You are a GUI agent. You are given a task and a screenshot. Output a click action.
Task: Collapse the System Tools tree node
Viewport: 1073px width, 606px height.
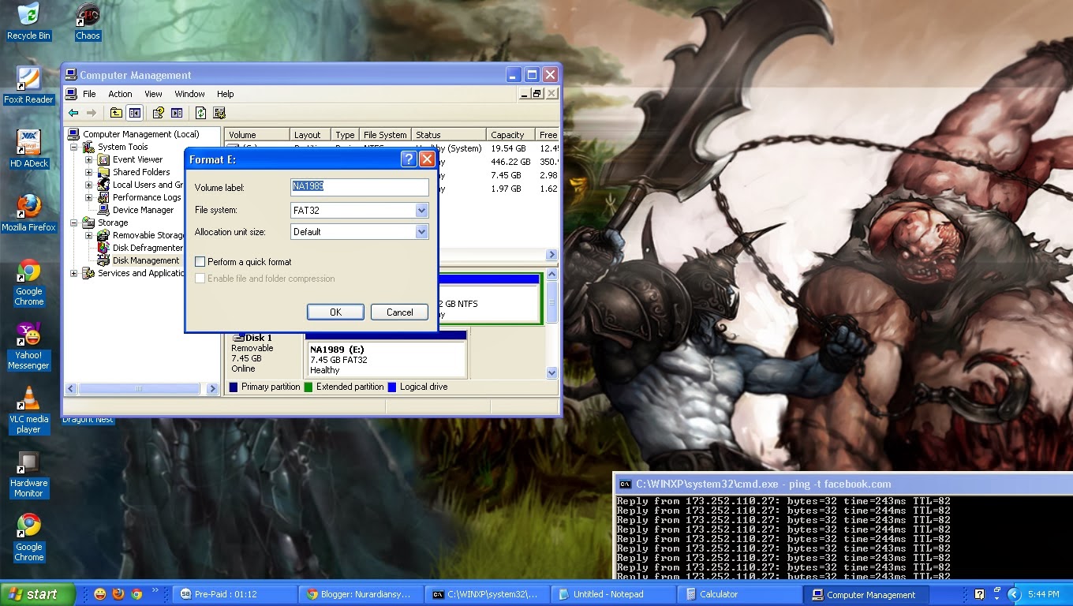click(74, 147)
